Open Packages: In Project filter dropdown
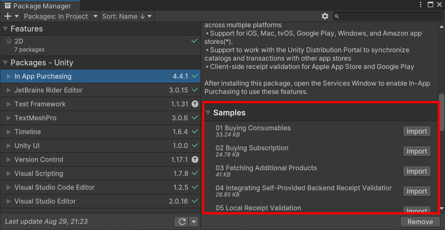The width and height of the screenshot is (445, 230). point(61,17)
